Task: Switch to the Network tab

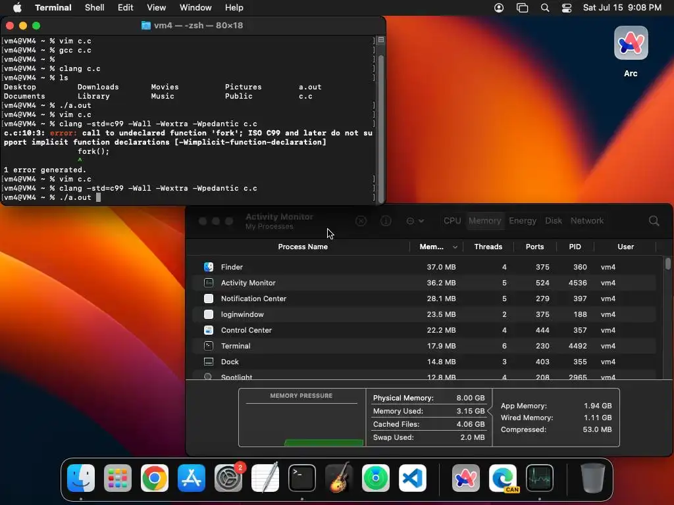Action: [x=586, y=221]
